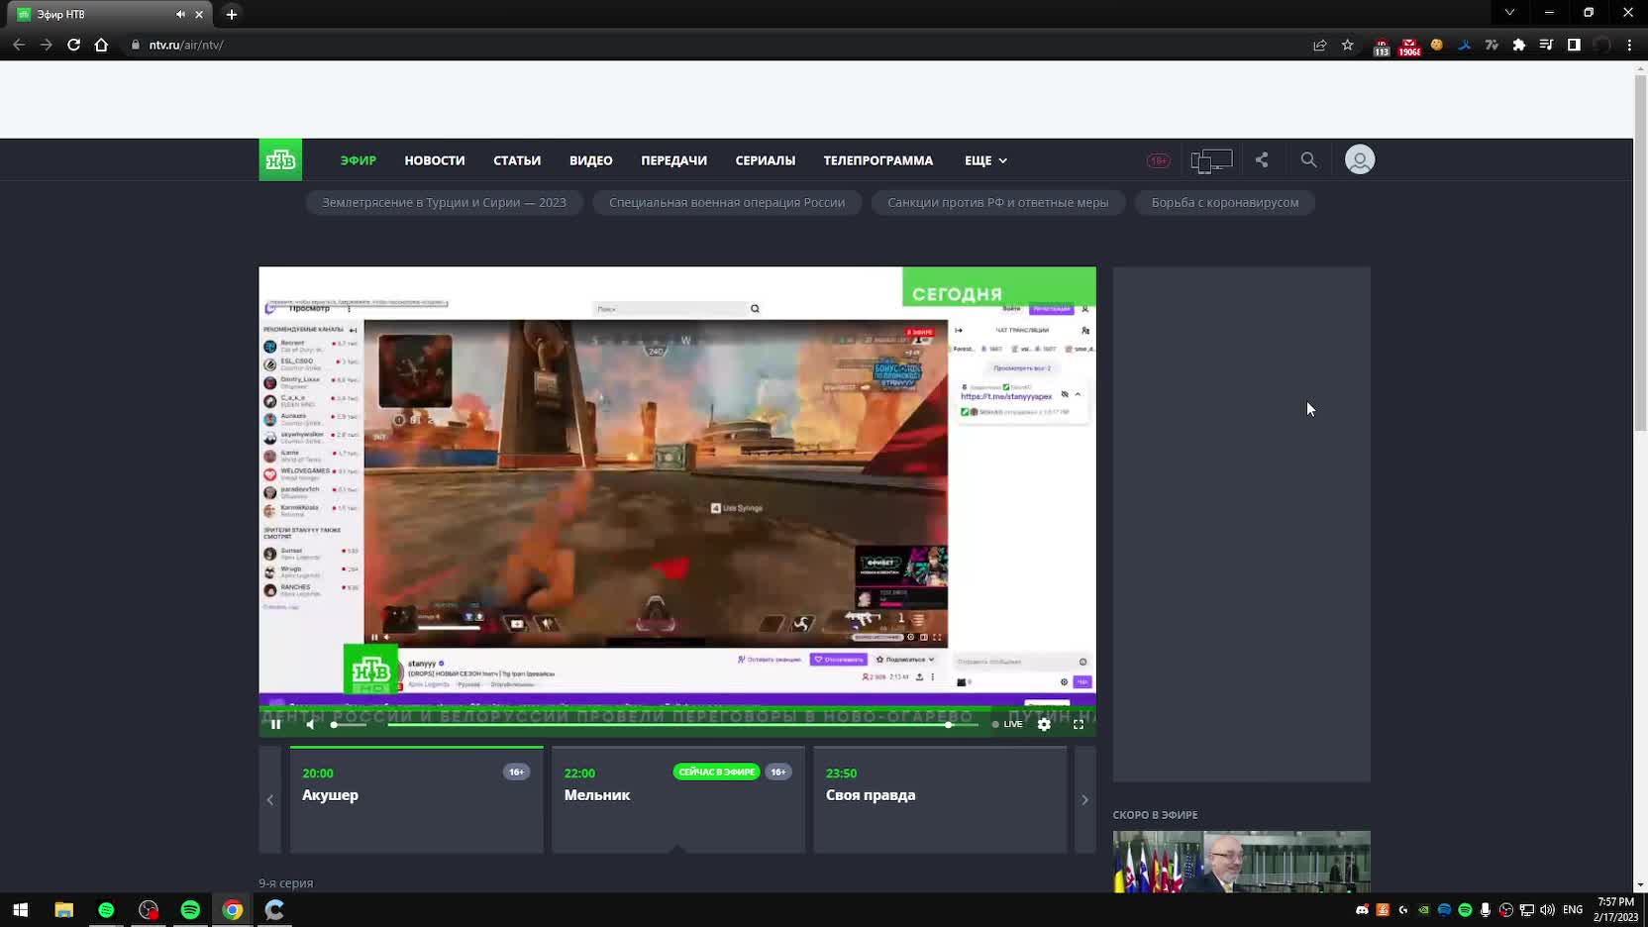Click the ENG language indicator
The width and height of the screenshot is (1648, 927).
[1573, 909]
